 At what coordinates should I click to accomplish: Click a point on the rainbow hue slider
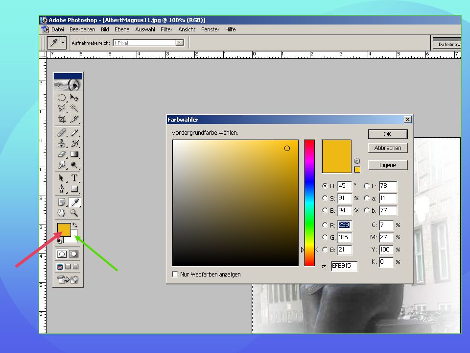(x=309, y=203)
